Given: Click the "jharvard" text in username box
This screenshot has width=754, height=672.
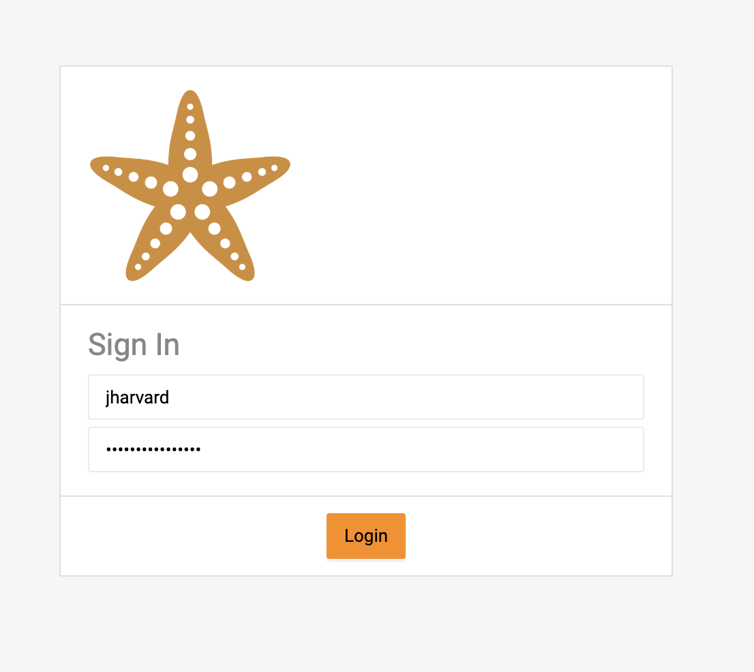Looking at the screenshot, I should (x=137, y=397).
